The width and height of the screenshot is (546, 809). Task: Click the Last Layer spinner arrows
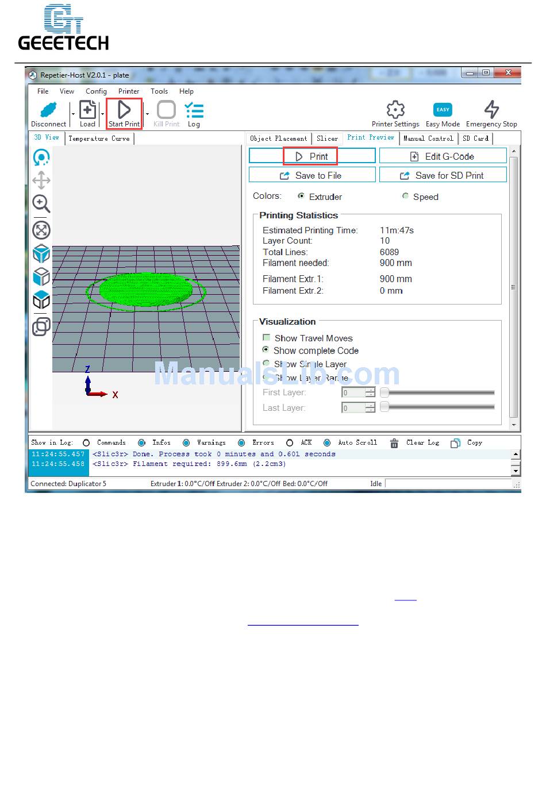(370, 407)
